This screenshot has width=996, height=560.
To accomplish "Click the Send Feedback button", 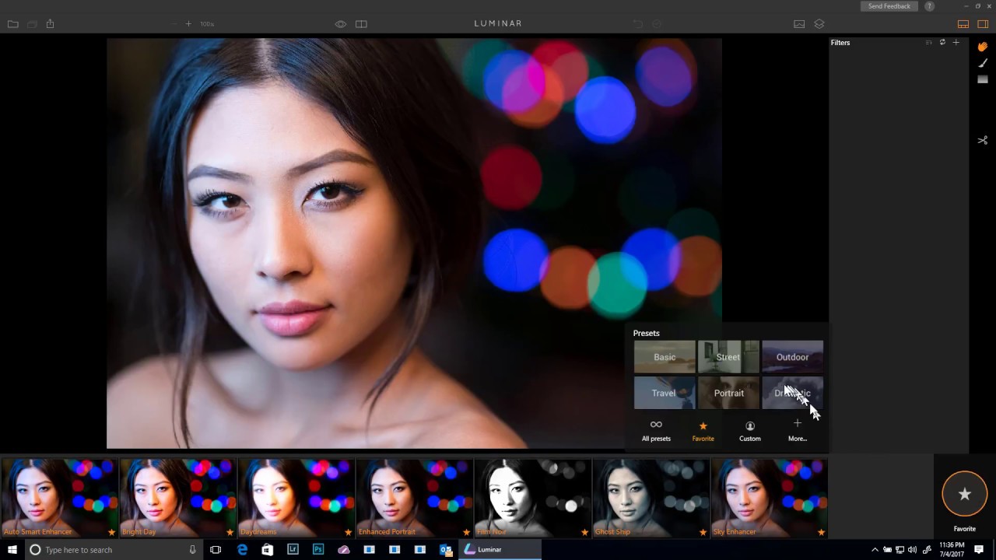I will tap(889, 6).
